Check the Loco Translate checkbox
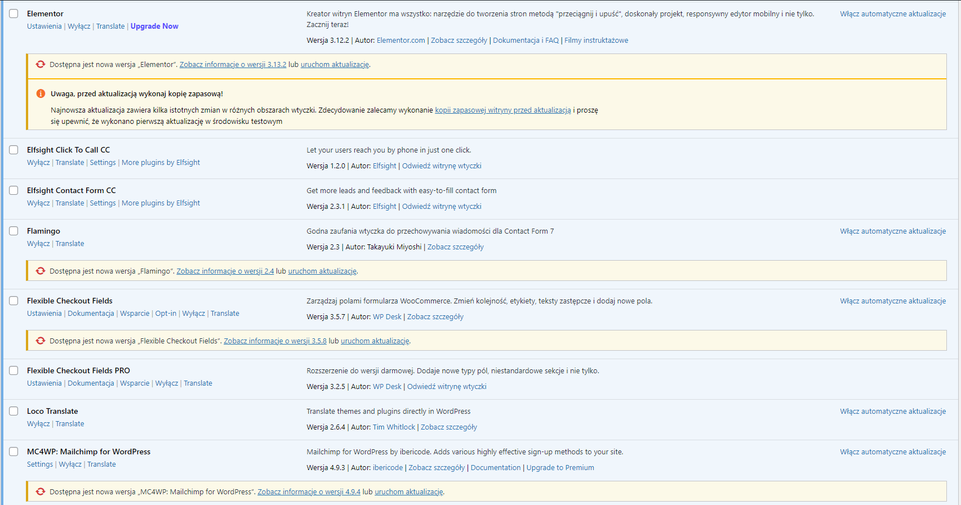The height and width of the screenshot is (505, 961). pos(14,411)
